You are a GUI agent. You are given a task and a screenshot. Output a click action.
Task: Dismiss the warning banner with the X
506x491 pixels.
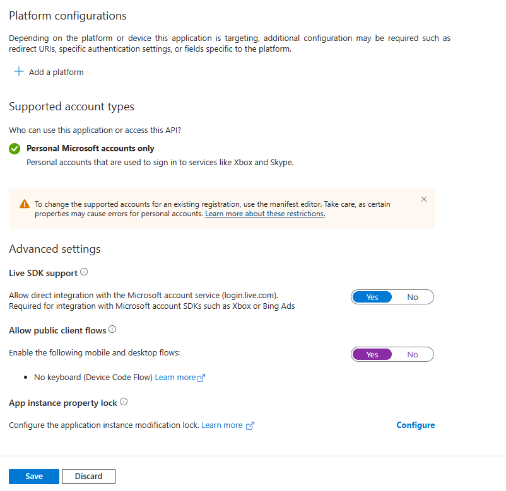pyautogui.click(x=423, y=199)
